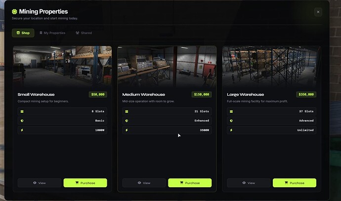The height and width of the screenshot is (201, 341).
Task: Close the Mining Properties dialog
Action: 318,12
